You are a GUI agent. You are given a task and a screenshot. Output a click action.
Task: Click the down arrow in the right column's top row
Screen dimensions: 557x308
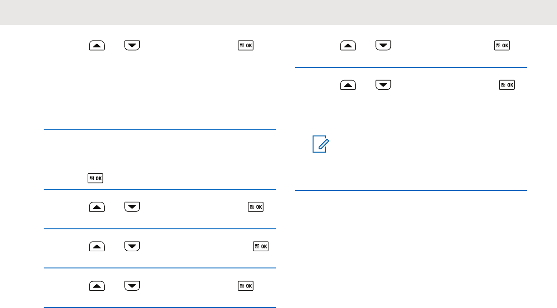pyautogui.click(x=384, y=45)
